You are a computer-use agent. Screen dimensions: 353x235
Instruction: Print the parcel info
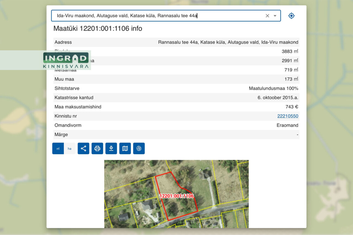97,148
